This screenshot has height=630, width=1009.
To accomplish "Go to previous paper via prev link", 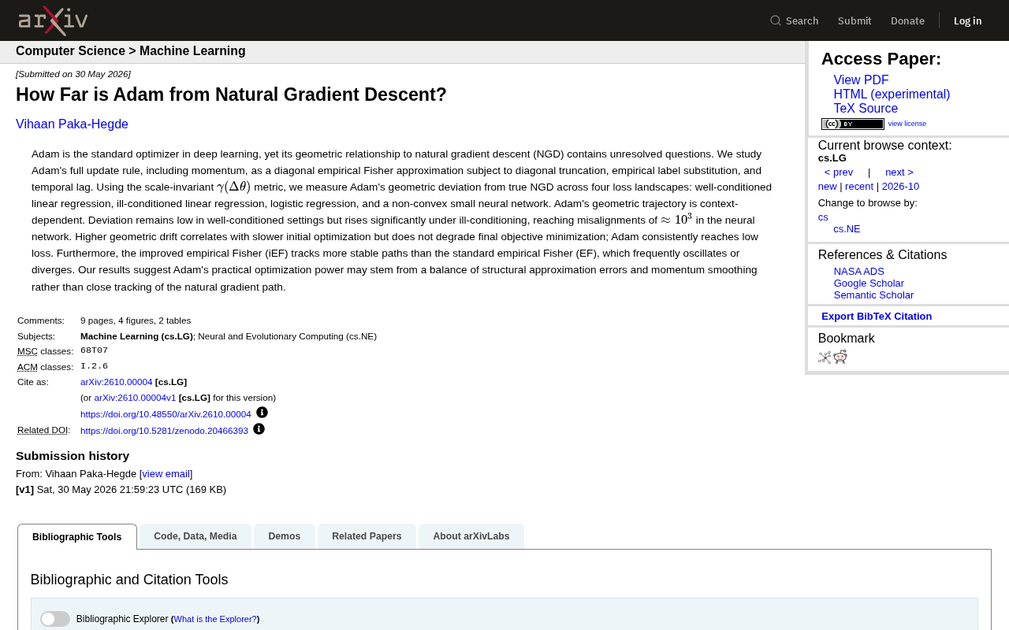I will 839,172.
